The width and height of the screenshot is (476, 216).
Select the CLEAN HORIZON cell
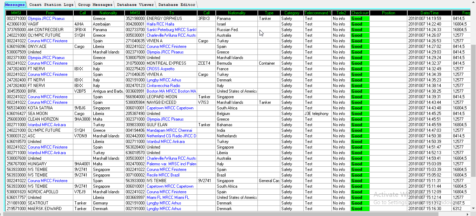tap(50, 119)
